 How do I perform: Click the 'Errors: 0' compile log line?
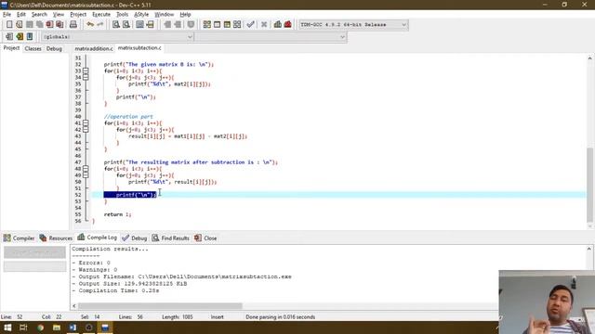[91, 263]
